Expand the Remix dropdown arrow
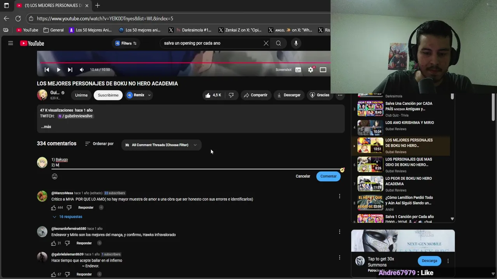 (x=149, y=95)
